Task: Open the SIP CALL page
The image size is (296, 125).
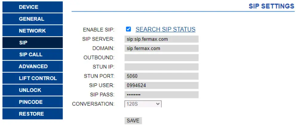Action: 32,54
